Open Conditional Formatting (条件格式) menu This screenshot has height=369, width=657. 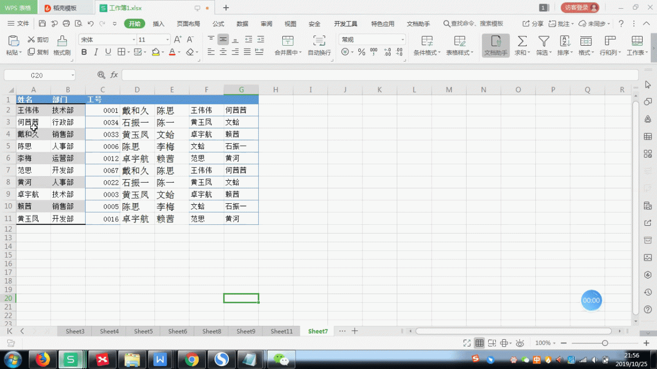click(x=427, y=46)
